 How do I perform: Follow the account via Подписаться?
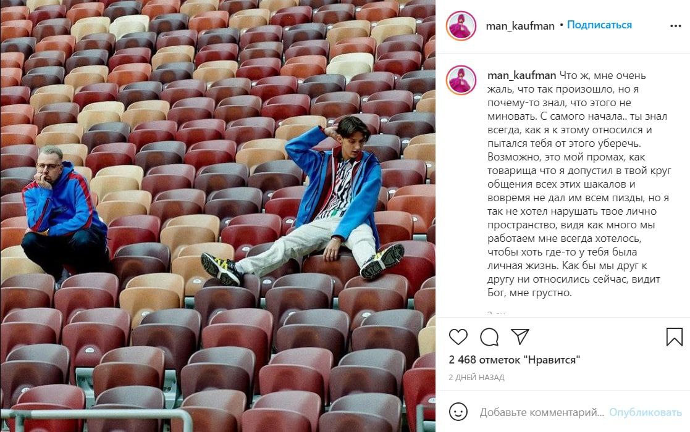point(599,25)
